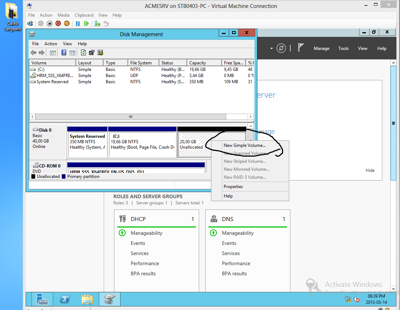Click the right scroll arrow of volume list
Screen dimensions: 400x310
(250, 117)
